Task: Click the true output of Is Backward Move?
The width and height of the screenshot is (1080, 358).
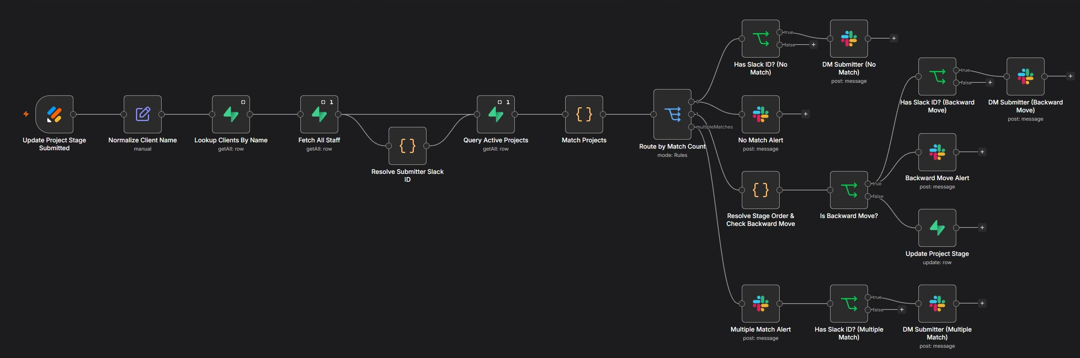Action: [x=868, y=184]
